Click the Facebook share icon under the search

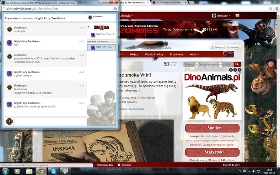point(235,70)
